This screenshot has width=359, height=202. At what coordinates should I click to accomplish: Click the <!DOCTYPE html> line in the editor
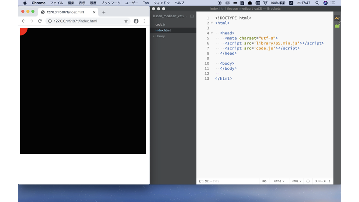[233, 18]
